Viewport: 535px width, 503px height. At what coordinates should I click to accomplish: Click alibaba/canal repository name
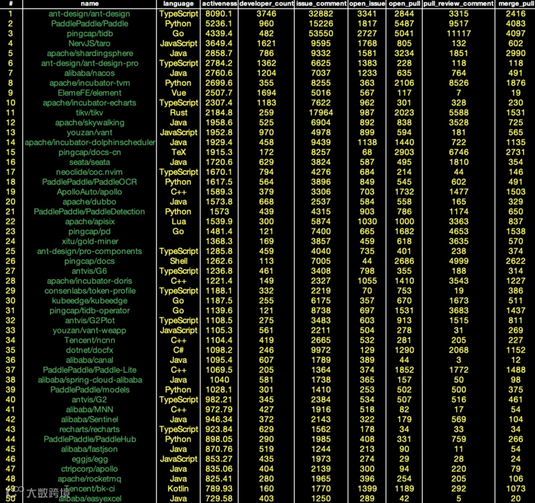[x=90, y=360]
